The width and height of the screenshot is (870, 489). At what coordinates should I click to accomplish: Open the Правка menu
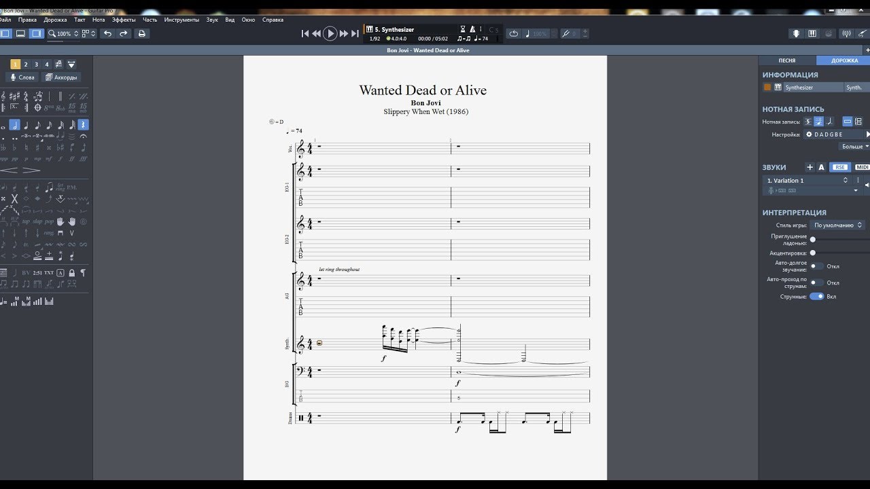(27, 20)
